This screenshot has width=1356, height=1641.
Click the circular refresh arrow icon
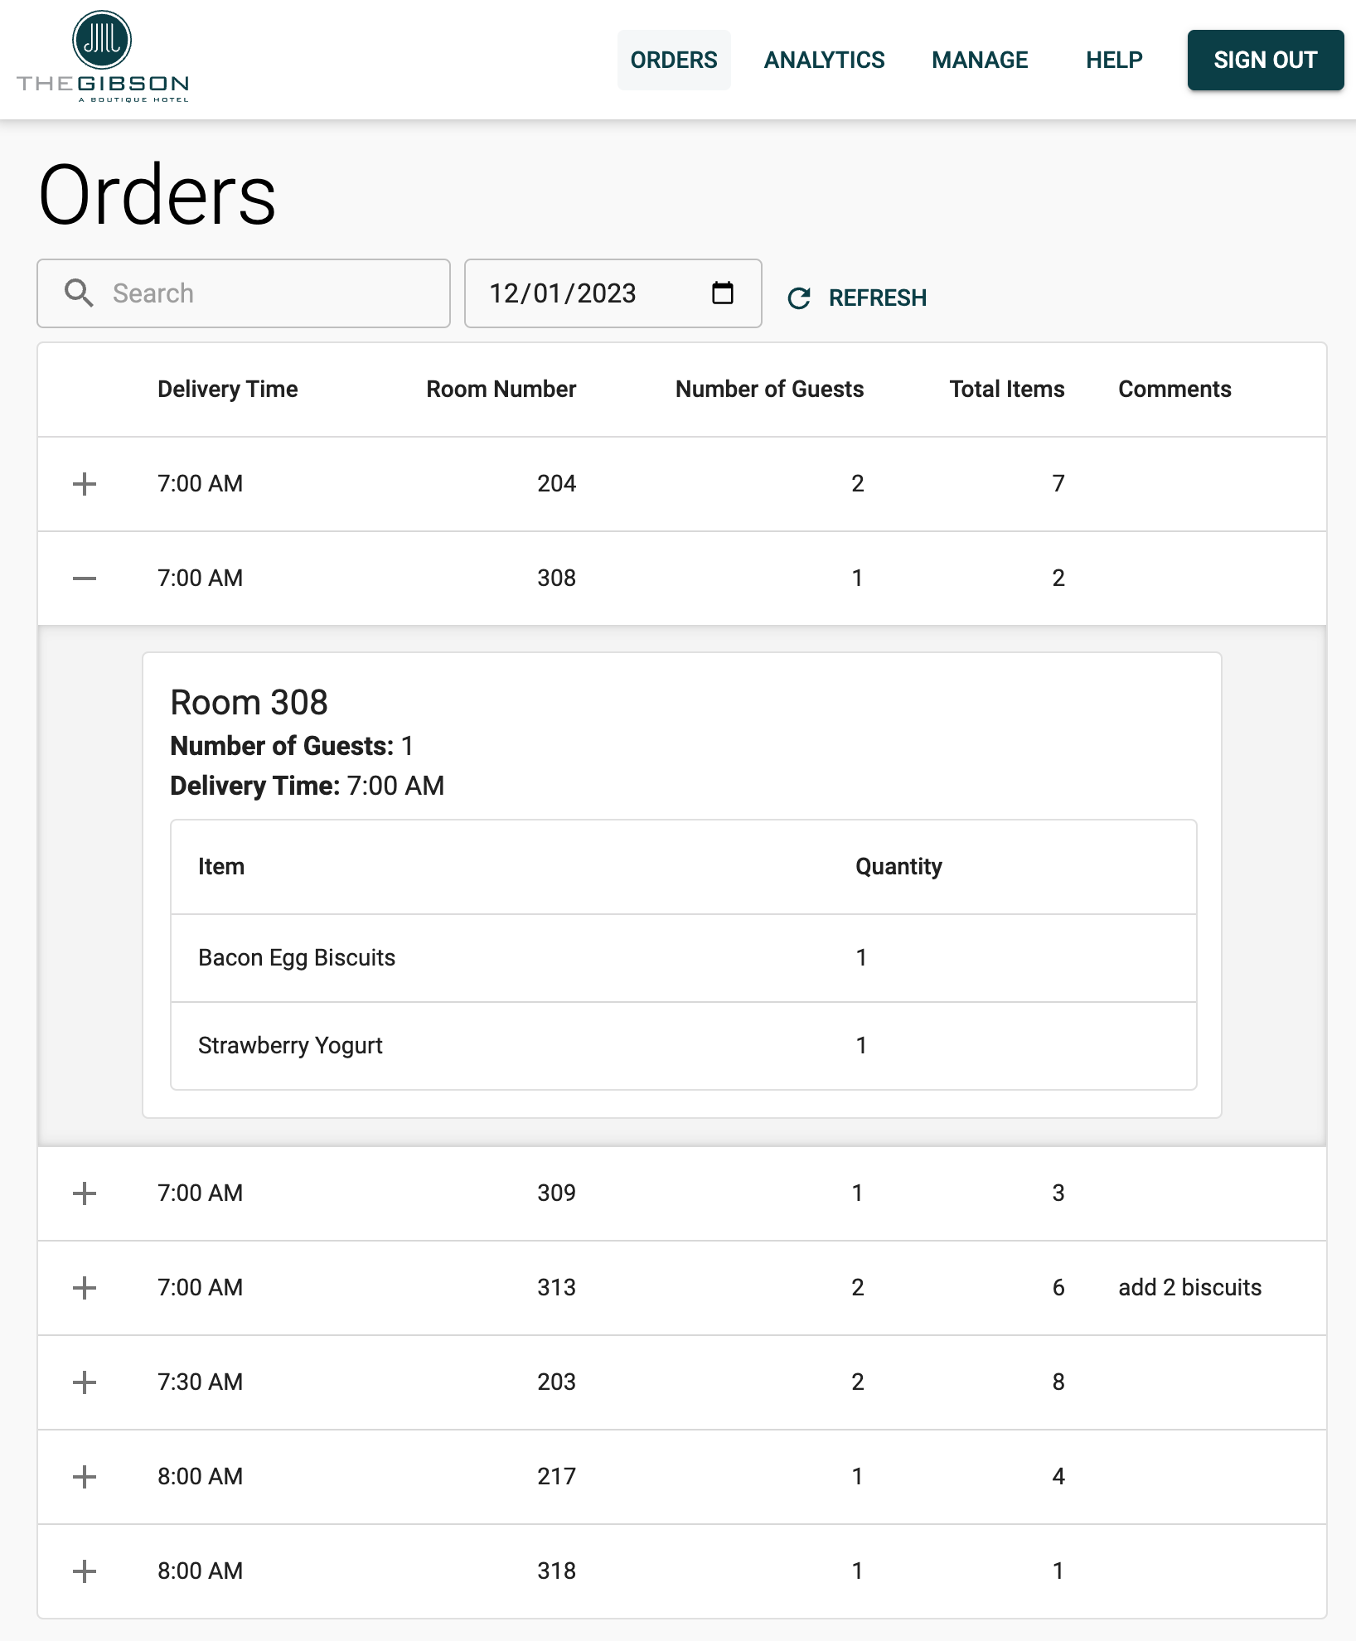pos(799,298)
